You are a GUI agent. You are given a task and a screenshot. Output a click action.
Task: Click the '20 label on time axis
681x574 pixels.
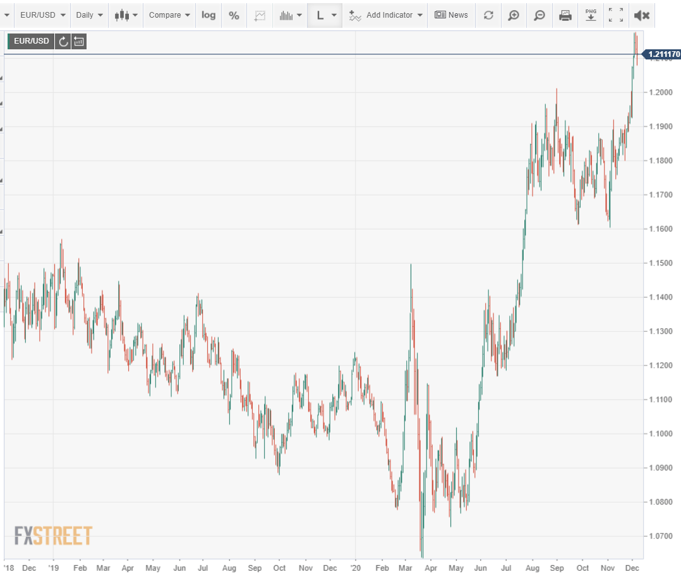tap(356, 568)
